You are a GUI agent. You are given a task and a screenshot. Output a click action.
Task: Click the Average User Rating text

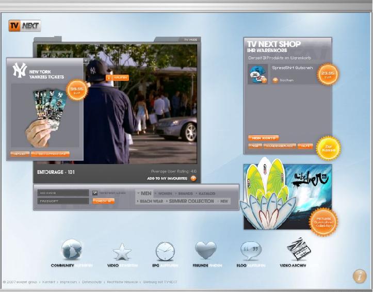[174, 171]
